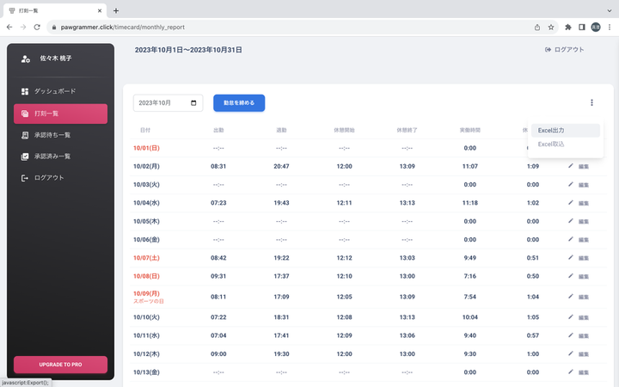This screenshot has width=619, height=387.
Task: Click 編集 link in 10/12(木) row
Action: pyautogui.click(x=584, y=354)
